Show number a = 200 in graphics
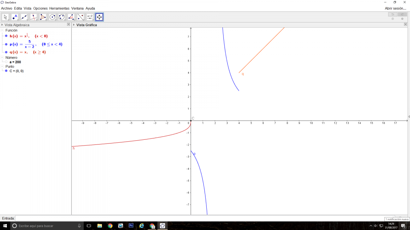410x230 pixels. click(6, 62)
